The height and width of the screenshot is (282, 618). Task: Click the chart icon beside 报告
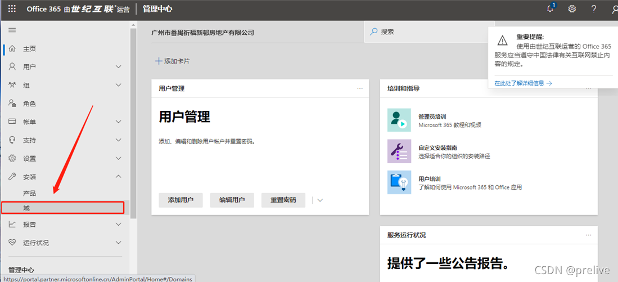(x=12, y=225)
